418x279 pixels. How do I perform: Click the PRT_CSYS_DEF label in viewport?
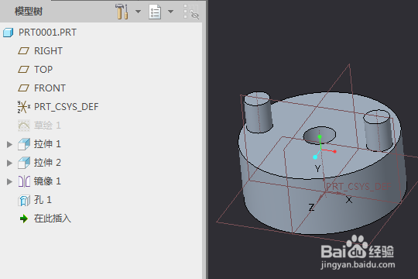pos(358,186)
